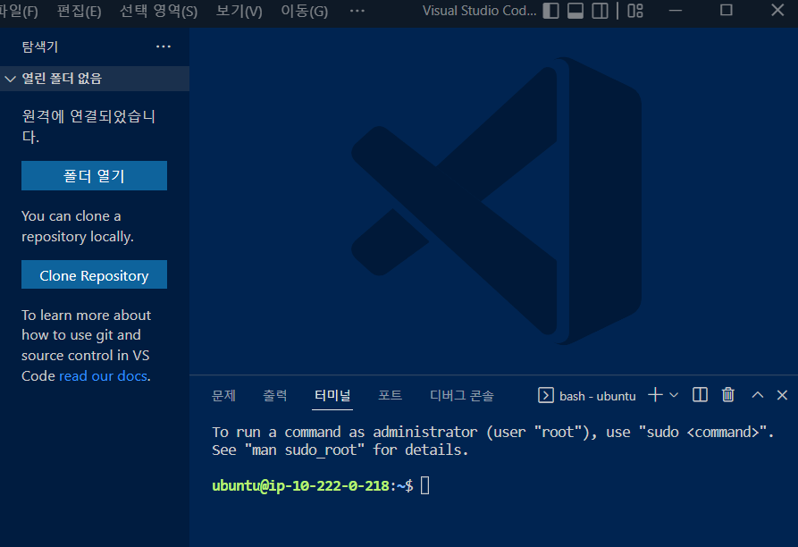
Task: Click the bash - ubuntu terminal label
Action: (598, 396)
